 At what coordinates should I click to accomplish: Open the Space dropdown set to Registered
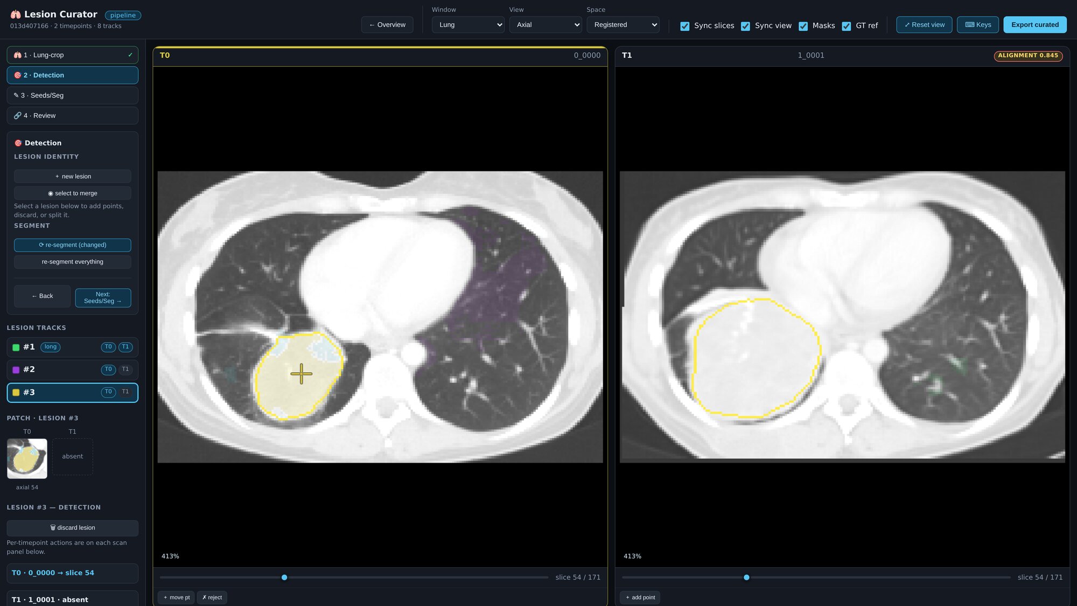tap(623, 25)
